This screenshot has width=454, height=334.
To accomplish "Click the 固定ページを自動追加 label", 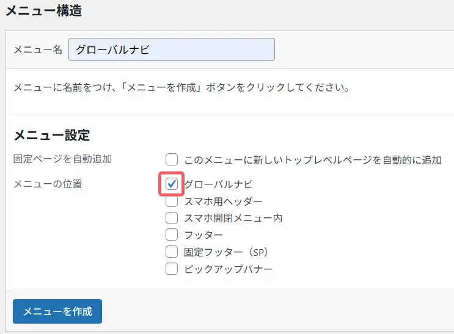I will pos(62,159).
